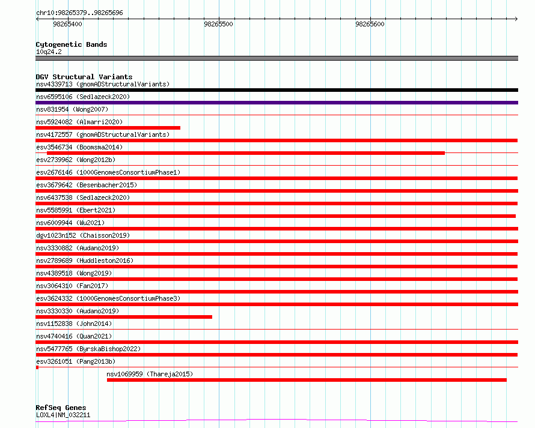Select esv3624332 (1000GenomesConsortiumPhase3) label
Image resolution: width=535 pixels, height=428 pixels.
108,298
